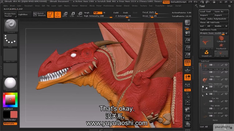Click Move view icon in right shelf
The width and height of the screenshot is (234, 131).
point(188,110)
